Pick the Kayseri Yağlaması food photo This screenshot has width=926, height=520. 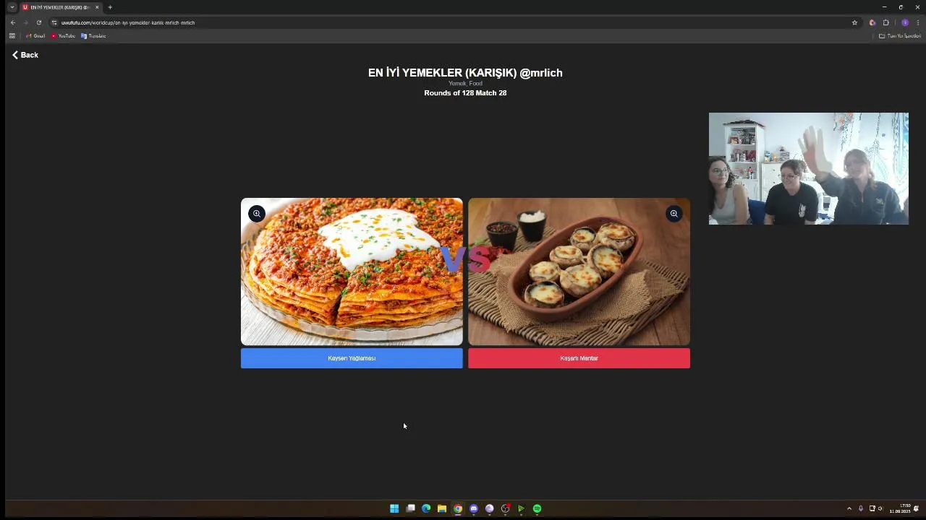pos(352,272)
